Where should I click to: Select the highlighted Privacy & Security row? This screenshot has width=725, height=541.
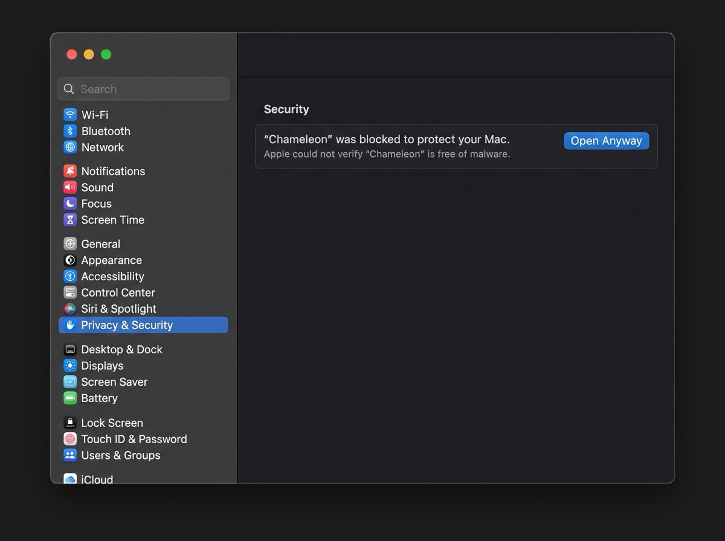[143, 325]
